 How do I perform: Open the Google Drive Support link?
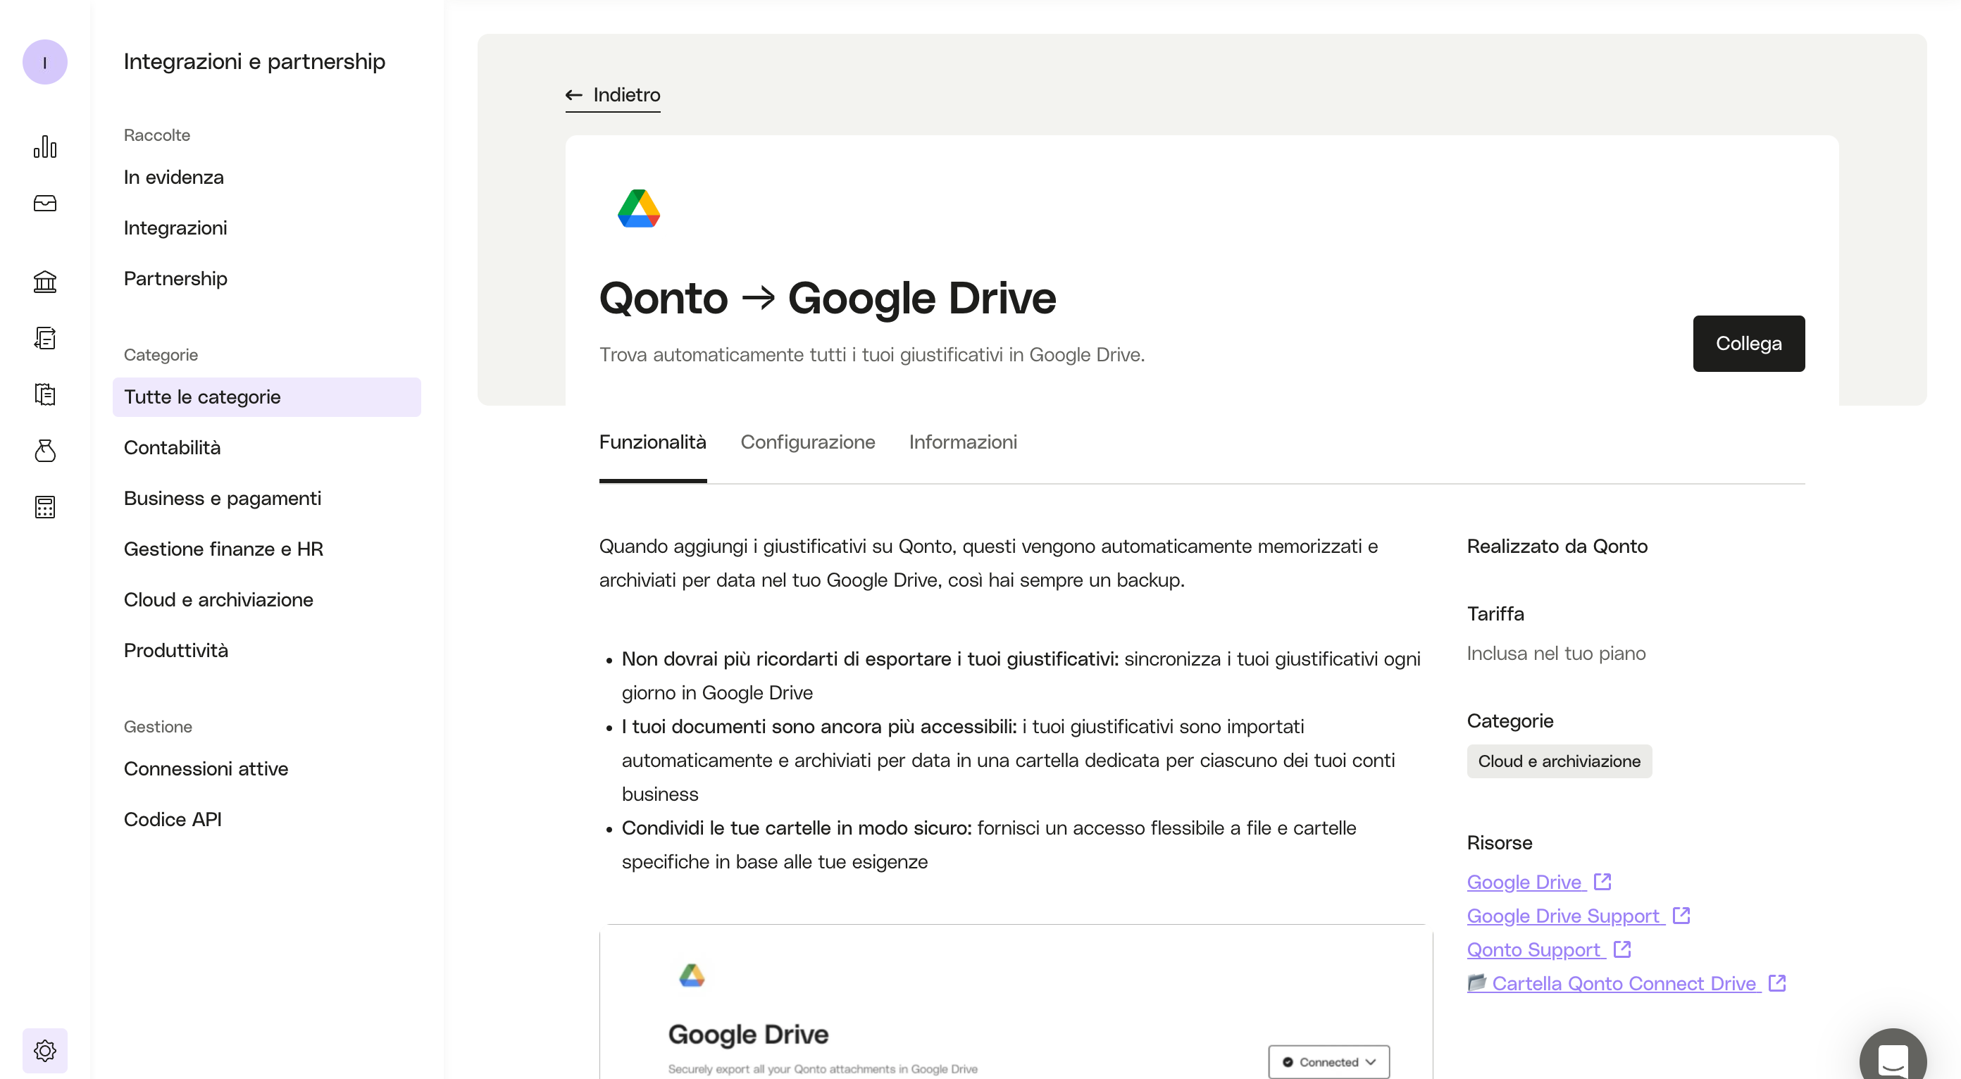[x=1563, y=916]
